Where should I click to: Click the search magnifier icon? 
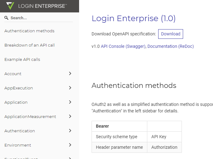(6, 18)
